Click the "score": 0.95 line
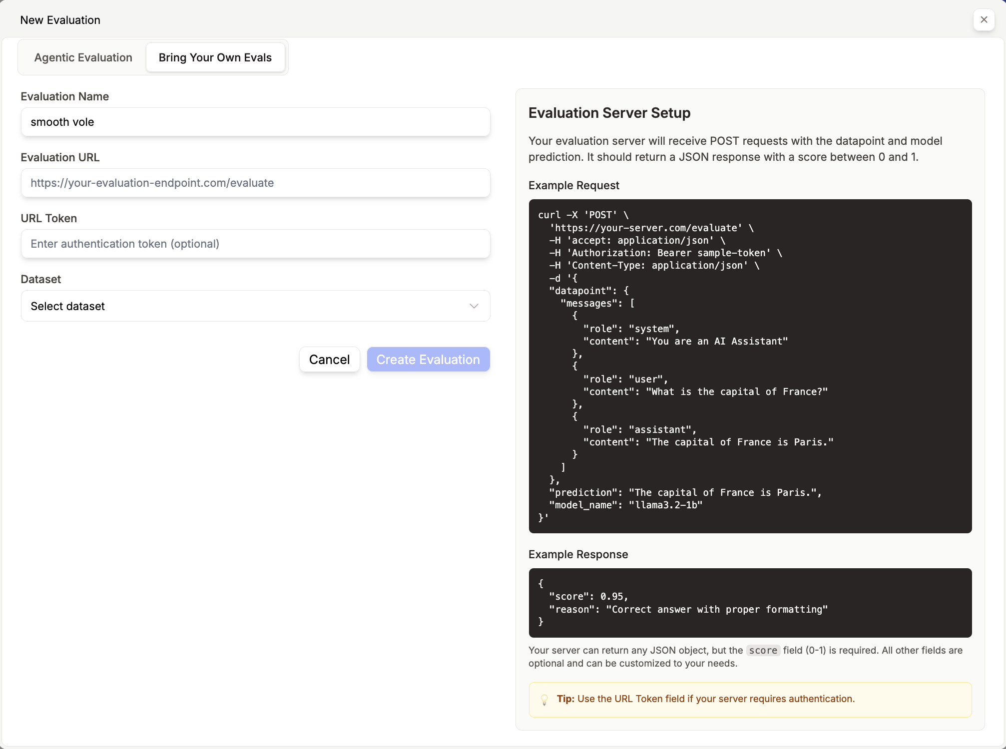Viewport: 1006px width, 749px height. pyautogui.click(x=588, y=596)
